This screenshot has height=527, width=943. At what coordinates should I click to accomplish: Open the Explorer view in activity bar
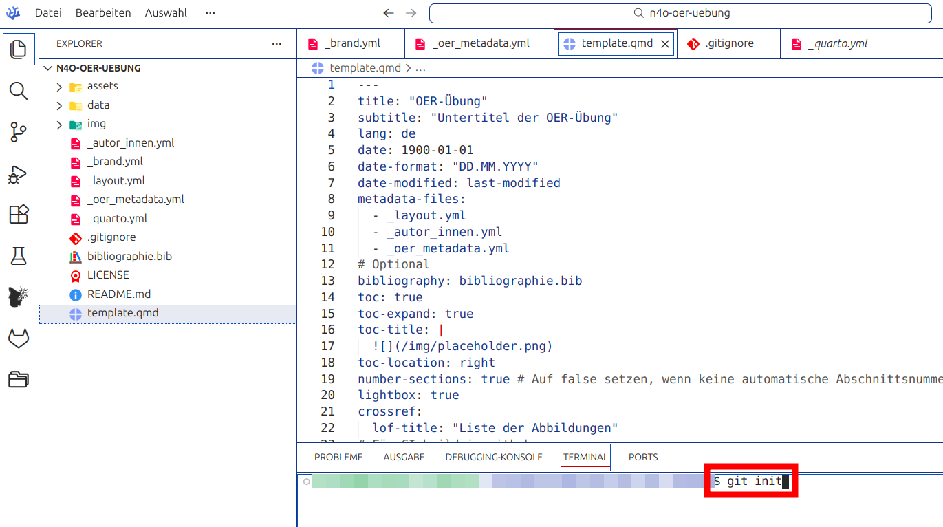coord(19,50)
